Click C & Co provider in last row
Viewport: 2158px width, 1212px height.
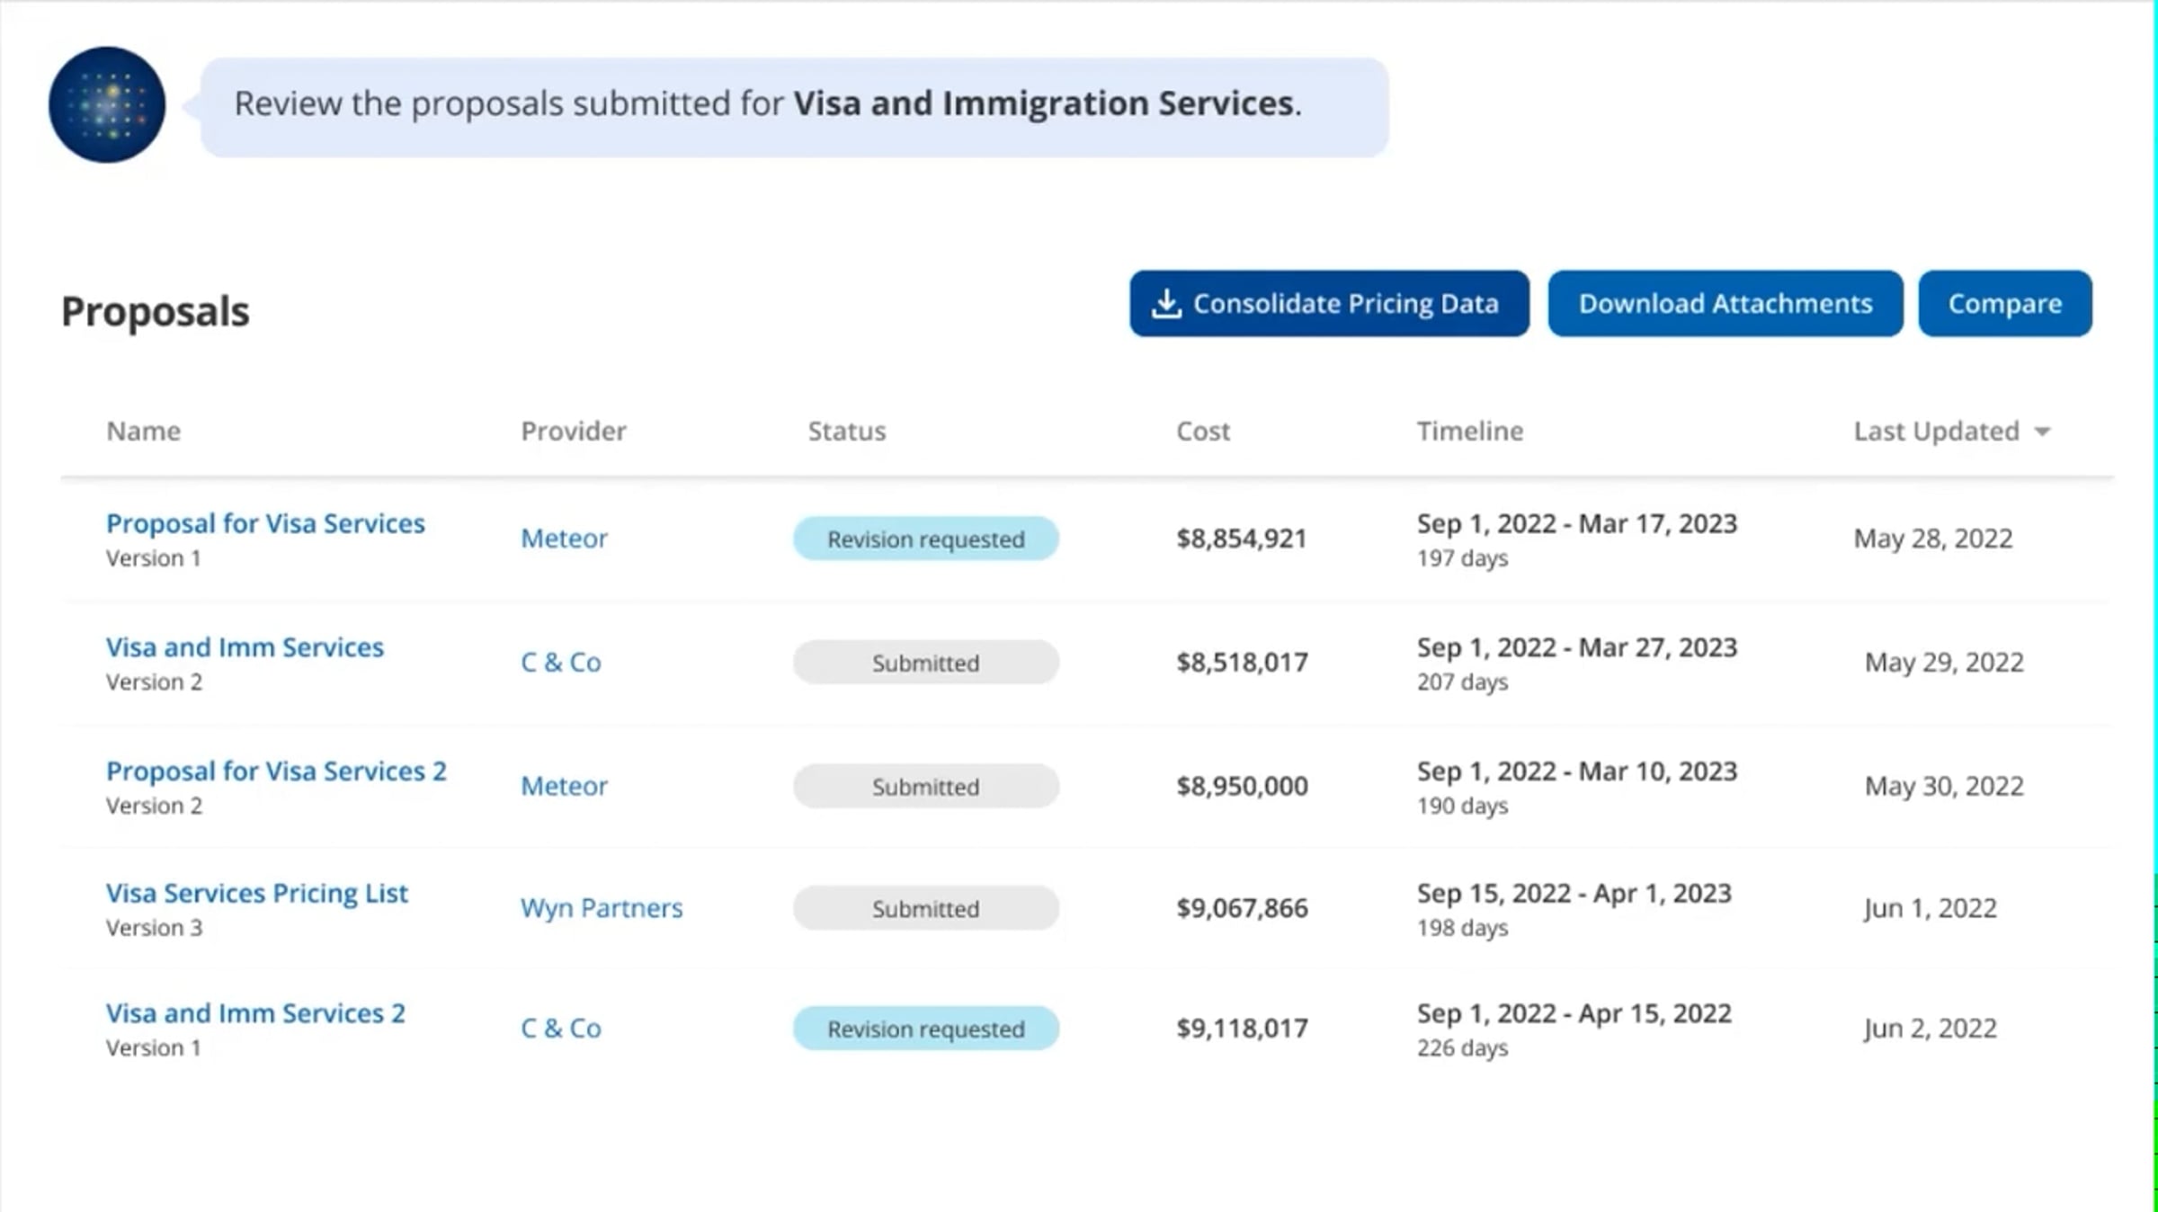pyautogui.click(x=561, y=1028)
